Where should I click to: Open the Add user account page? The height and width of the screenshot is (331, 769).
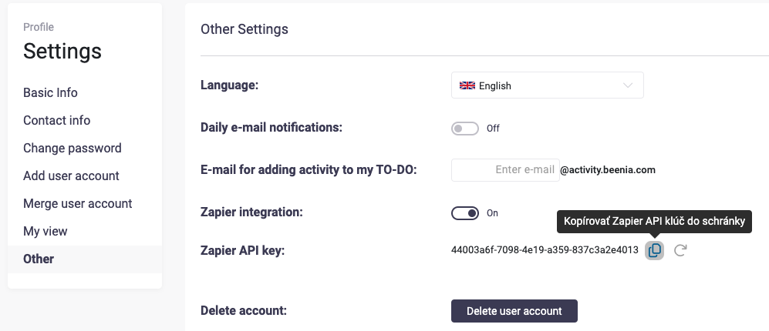pyautogui.click(x=71, y=176)
